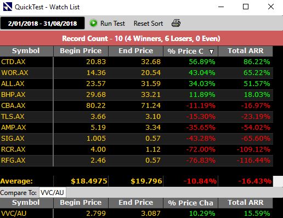Click the Run Test label
Screen dimensions: 283x218
click(112, 24)
